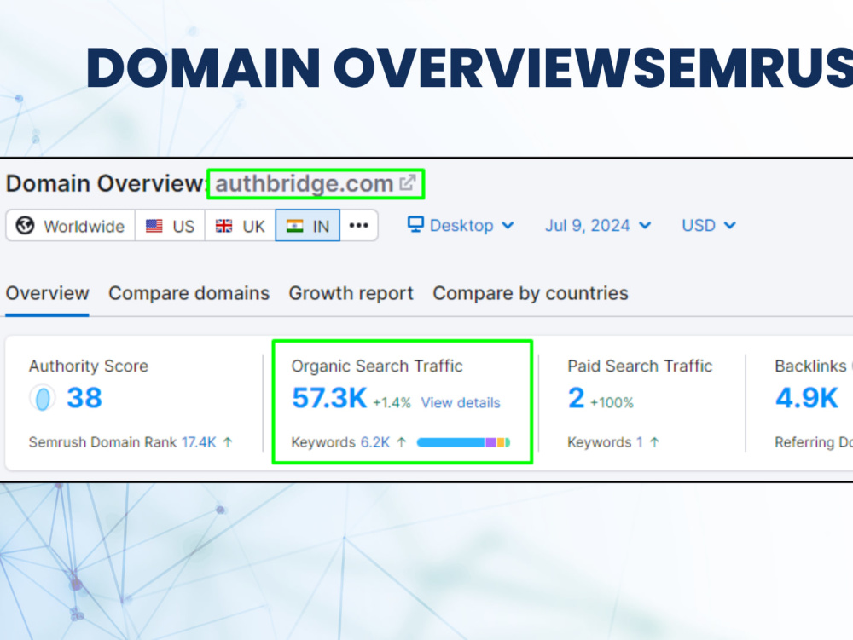Click the Authority Score label
853x640 pixels.
point(88,366)
